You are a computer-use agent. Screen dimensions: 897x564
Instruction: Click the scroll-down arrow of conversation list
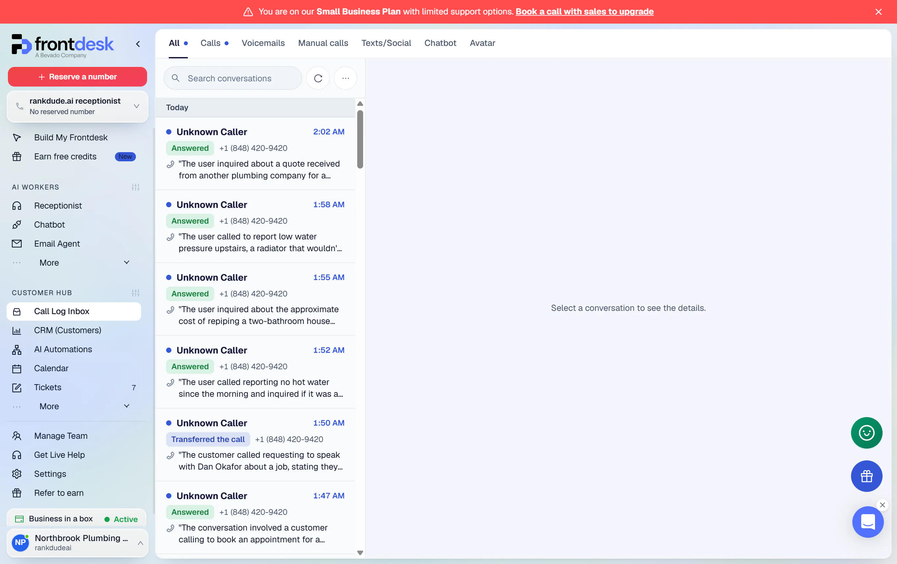(x=360, y=553)
